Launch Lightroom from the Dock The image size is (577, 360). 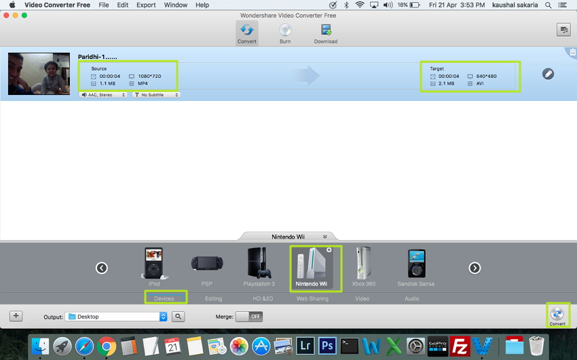tap(305, 346)
